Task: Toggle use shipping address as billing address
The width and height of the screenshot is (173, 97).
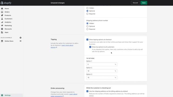Action: [87, 91]
